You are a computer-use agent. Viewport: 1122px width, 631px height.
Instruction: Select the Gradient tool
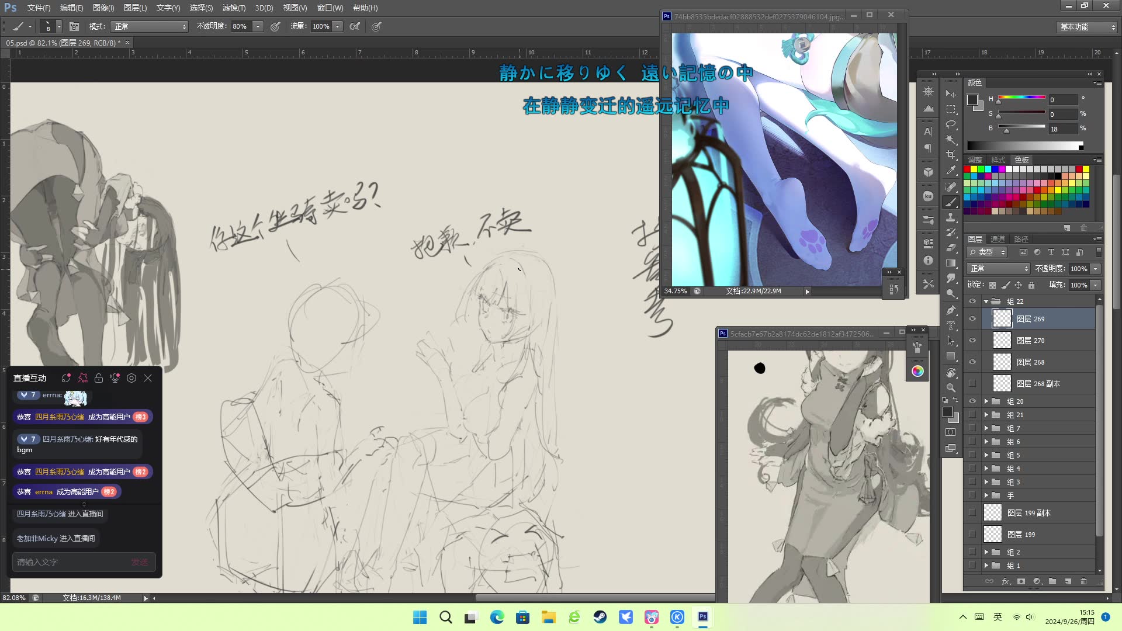(x=951, y=264)
